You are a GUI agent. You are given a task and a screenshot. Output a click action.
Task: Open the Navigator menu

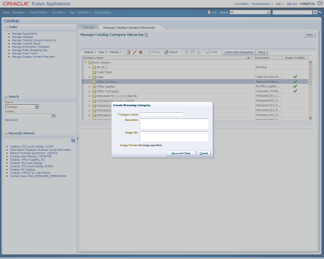click(19, 12)
